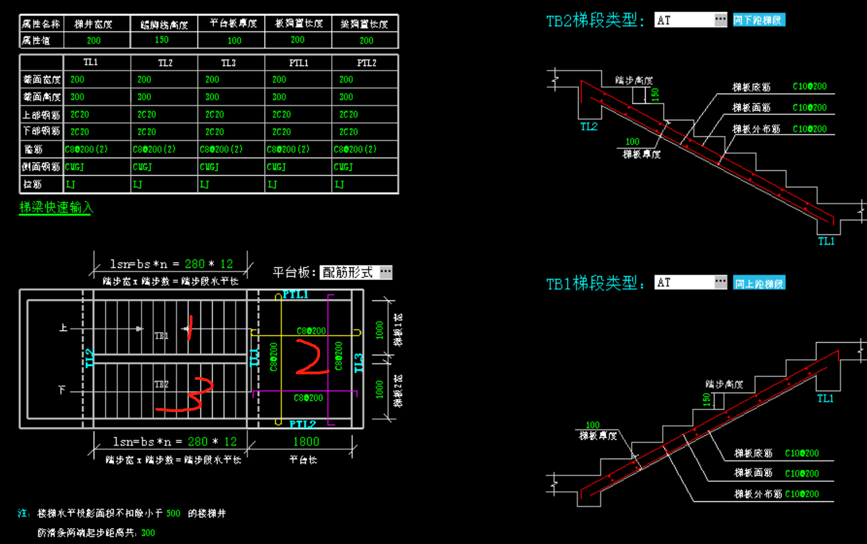Open the TB2梯段类型 ellipsis selector
Image resolution: width=867 pixels, height=544 pixels.
tap(720, 19)
